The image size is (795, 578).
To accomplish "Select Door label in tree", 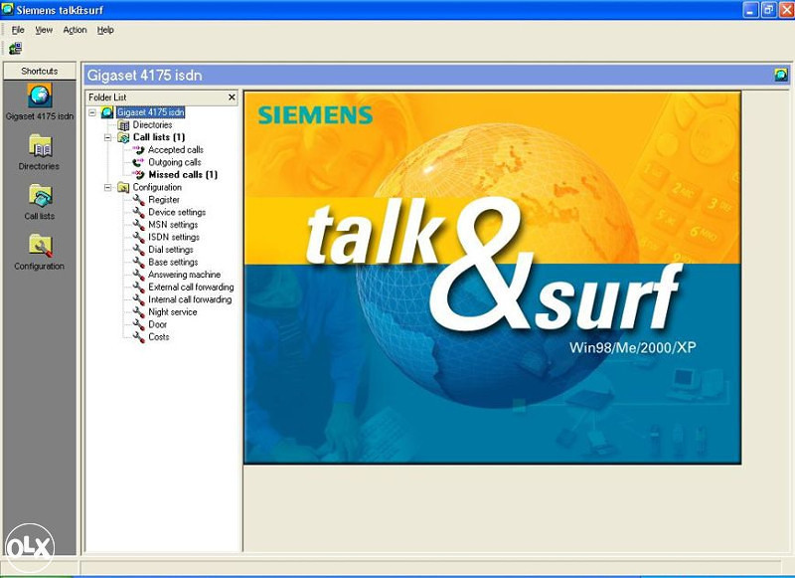I will click(157, 324).
